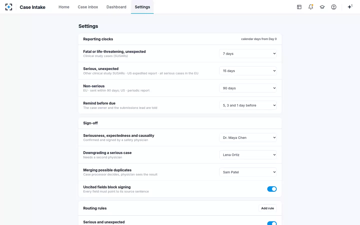
Task: Open the Non-serious 90 days dropdown
Action: pos(248,88)
